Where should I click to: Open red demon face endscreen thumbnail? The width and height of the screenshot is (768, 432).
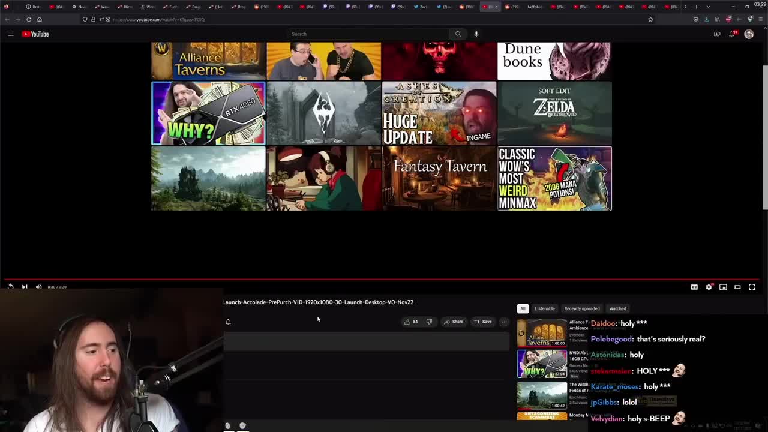(439, 61)
